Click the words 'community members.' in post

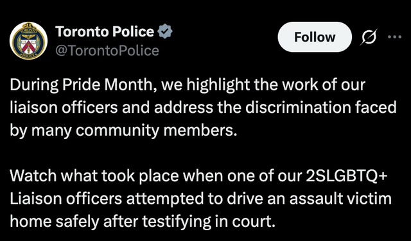pyautogui.click(x=157, y=130)
